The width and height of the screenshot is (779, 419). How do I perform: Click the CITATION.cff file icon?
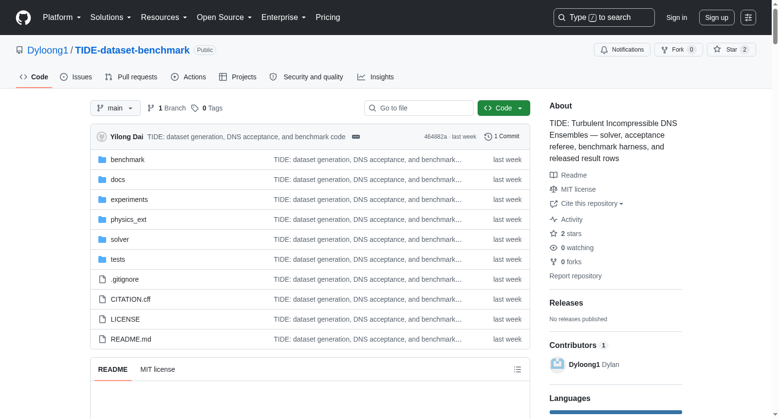(x=102, y=299)
